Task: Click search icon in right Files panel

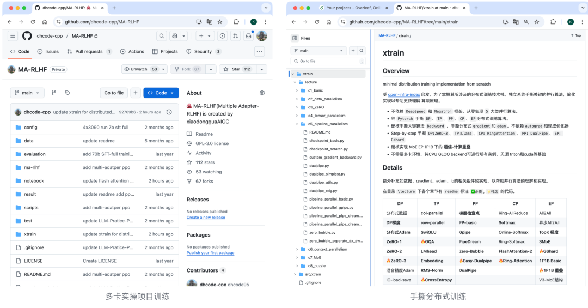Action: pos(362,50)
